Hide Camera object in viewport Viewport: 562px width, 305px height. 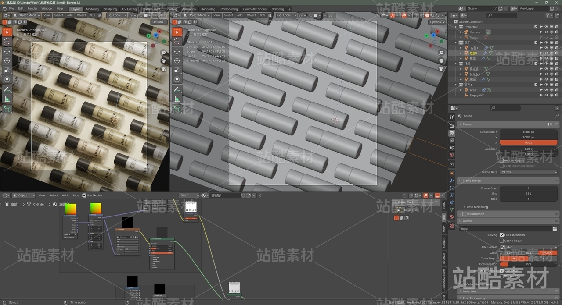pyautogui.click(x=546, y=32)
